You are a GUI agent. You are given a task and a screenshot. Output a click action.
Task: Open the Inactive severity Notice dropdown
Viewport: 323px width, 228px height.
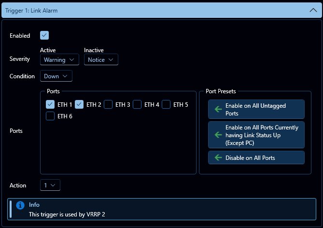click(x=101, y=59)
